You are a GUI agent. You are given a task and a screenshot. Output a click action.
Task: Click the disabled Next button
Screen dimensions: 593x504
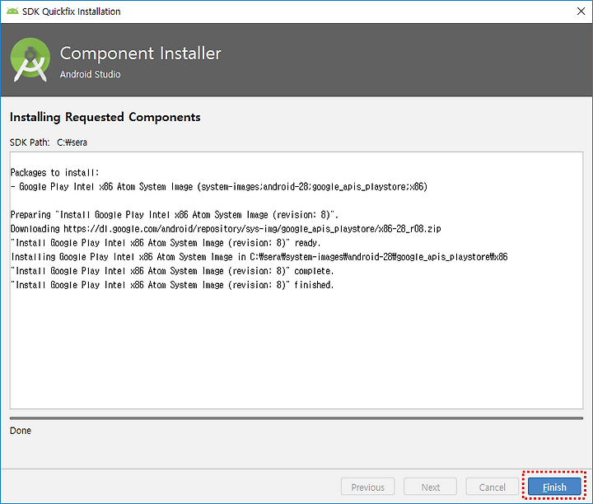430,487
